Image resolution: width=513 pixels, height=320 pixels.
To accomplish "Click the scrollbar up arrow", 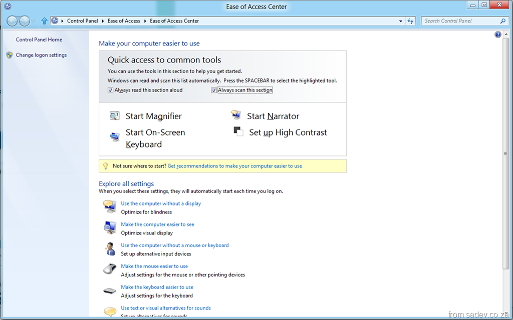I will point(506,34).
